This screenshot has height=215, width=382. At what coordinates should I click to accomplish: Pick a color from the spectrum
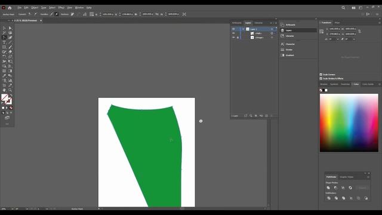pyautogui.click(x=349, y=123)
